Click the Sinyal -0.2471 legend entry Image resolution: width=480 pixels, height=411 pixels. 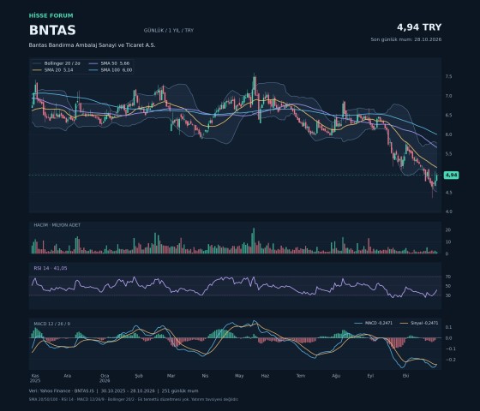[419, 323]
